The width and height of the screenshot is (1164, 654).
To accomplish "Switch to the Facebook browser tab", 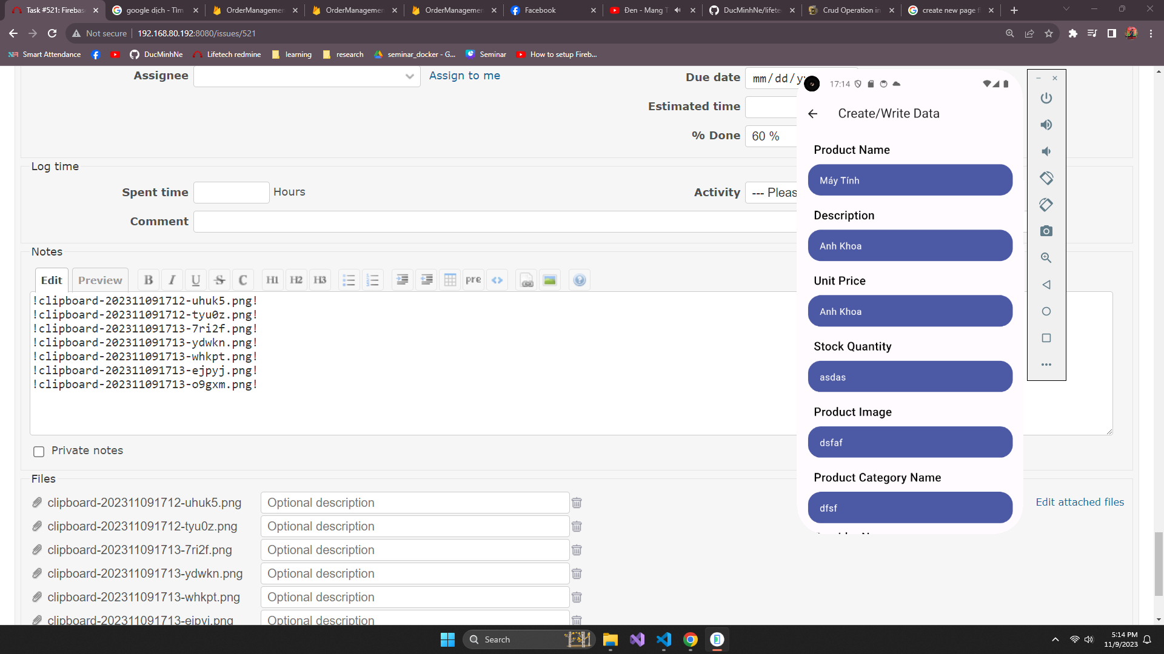I will 540,10.
